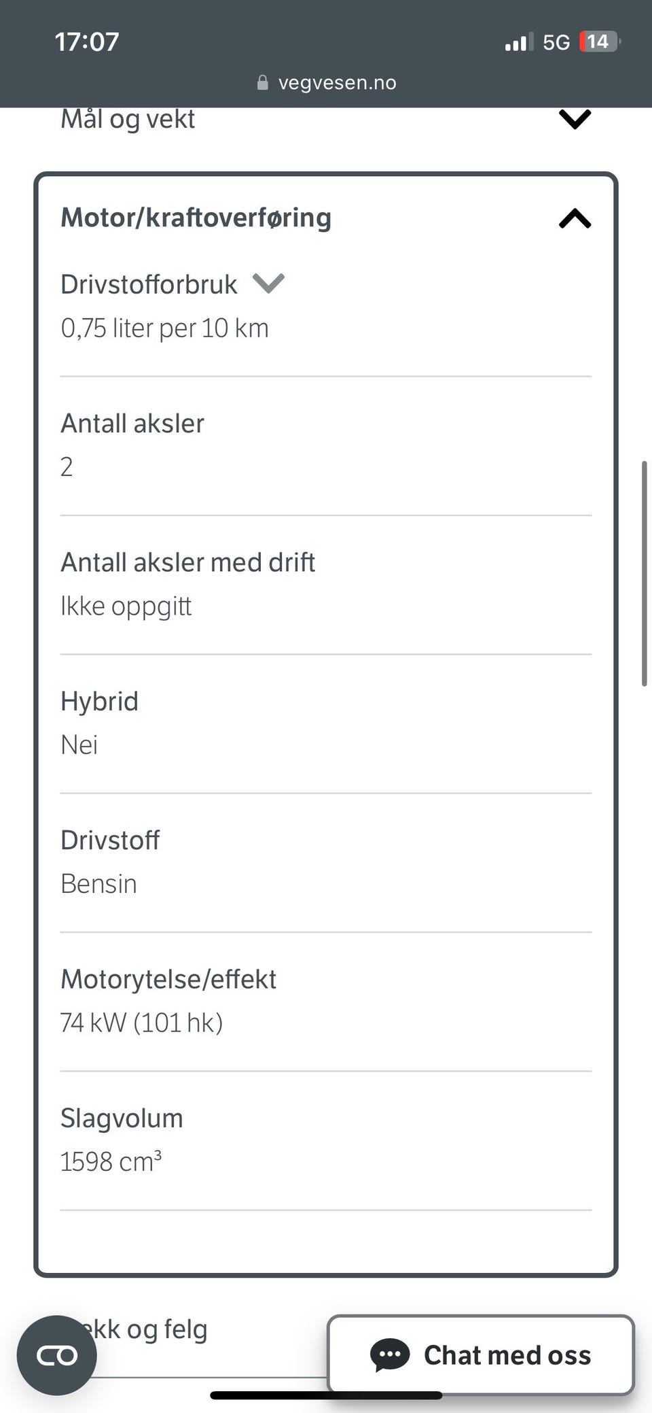
Task: Select the 1598 cm³ Slagvolum value
Action: [x=111, y=1161]
